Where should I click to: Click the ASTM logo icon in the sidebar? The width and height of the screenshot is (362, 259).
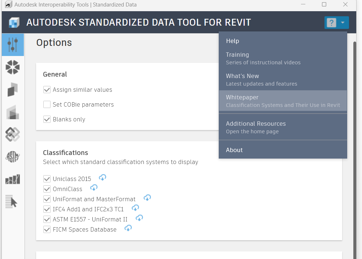(x=13, y=157)
